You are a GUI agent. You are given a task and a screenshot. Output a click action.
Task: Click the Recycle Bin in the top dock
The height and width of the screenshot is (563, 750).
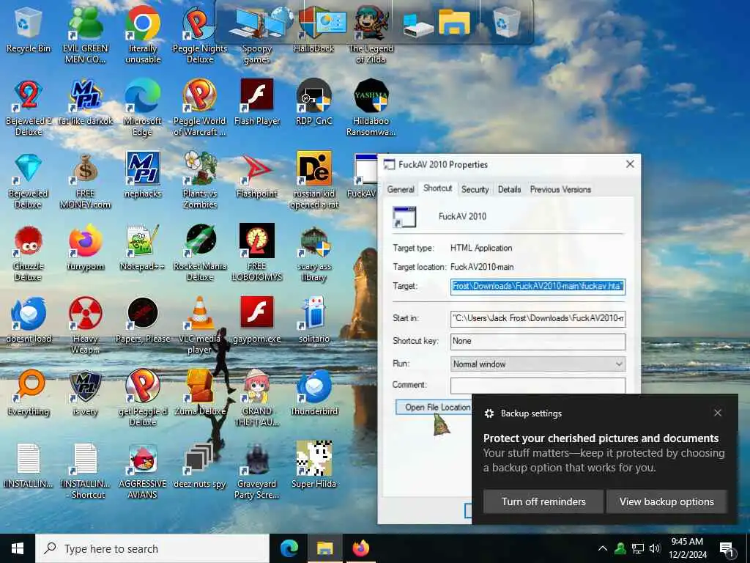(x=506, y=22)
